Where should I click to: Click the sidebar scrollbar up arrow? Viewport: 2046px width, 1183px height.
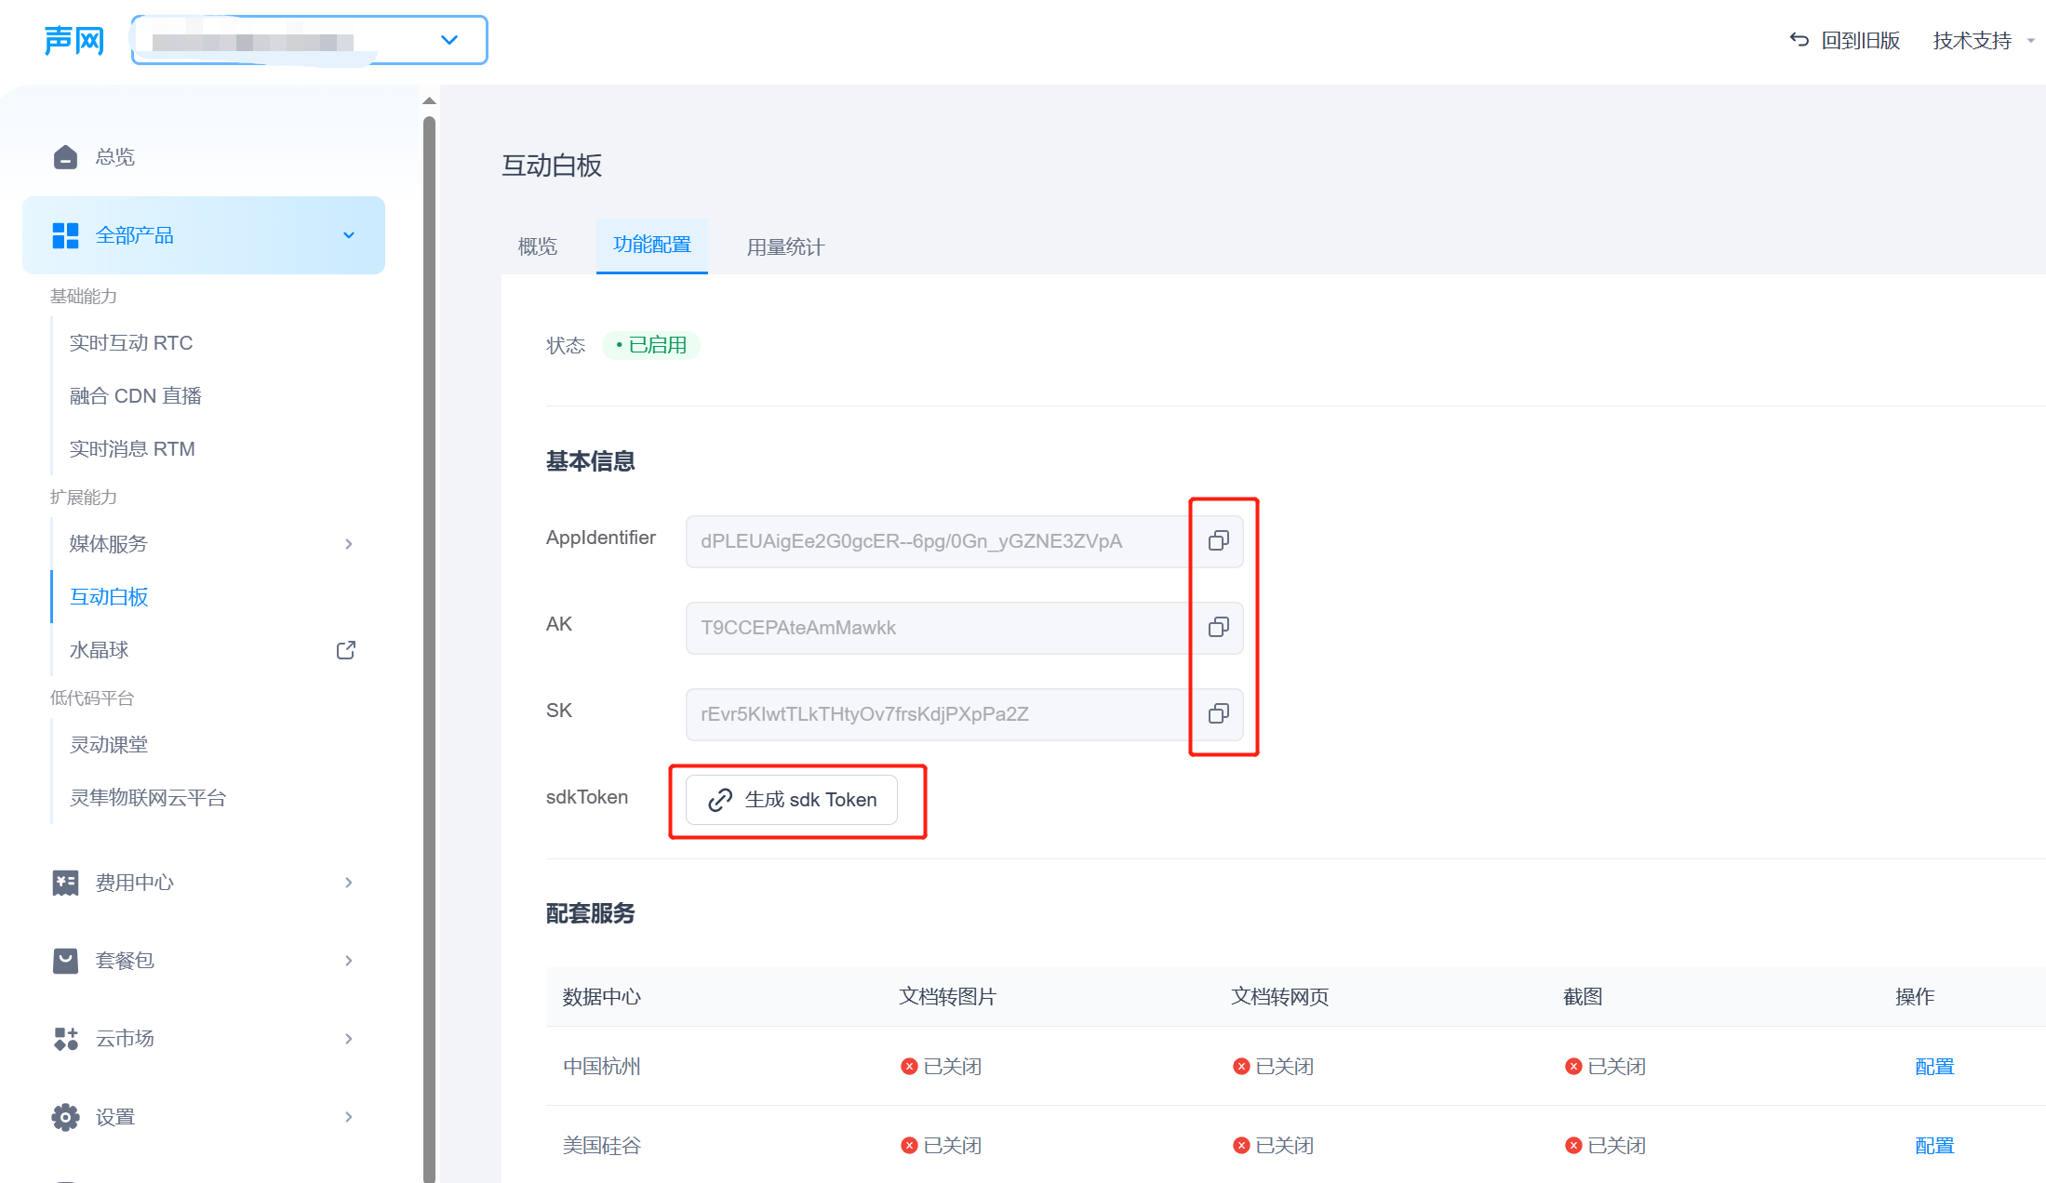(429, 100)
